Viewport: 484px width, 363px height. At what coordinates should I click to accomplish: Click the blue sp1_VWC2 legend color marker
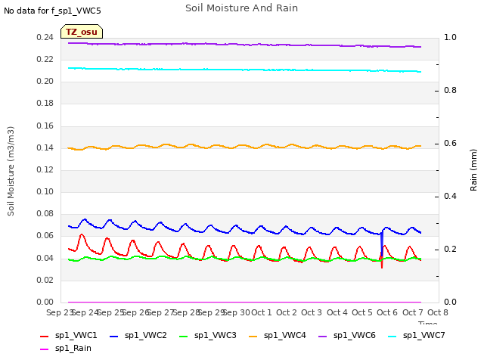coord(114,336)
